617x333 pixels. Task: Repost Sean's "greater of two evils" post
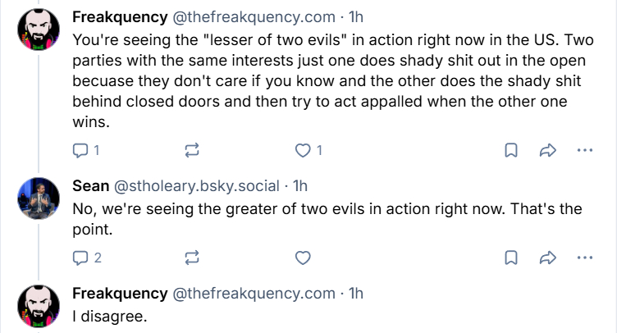pyautogui.click(x=192, y=258)
